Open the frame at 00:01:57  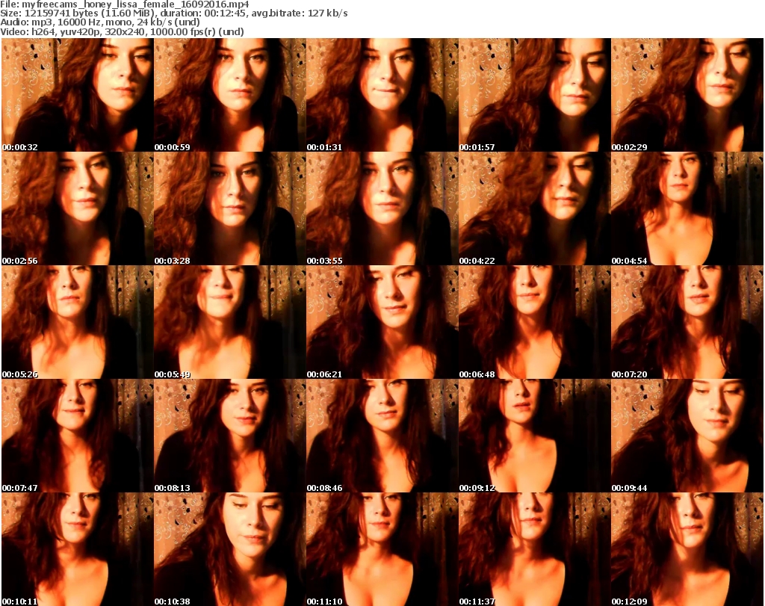[x=535, y=95]
